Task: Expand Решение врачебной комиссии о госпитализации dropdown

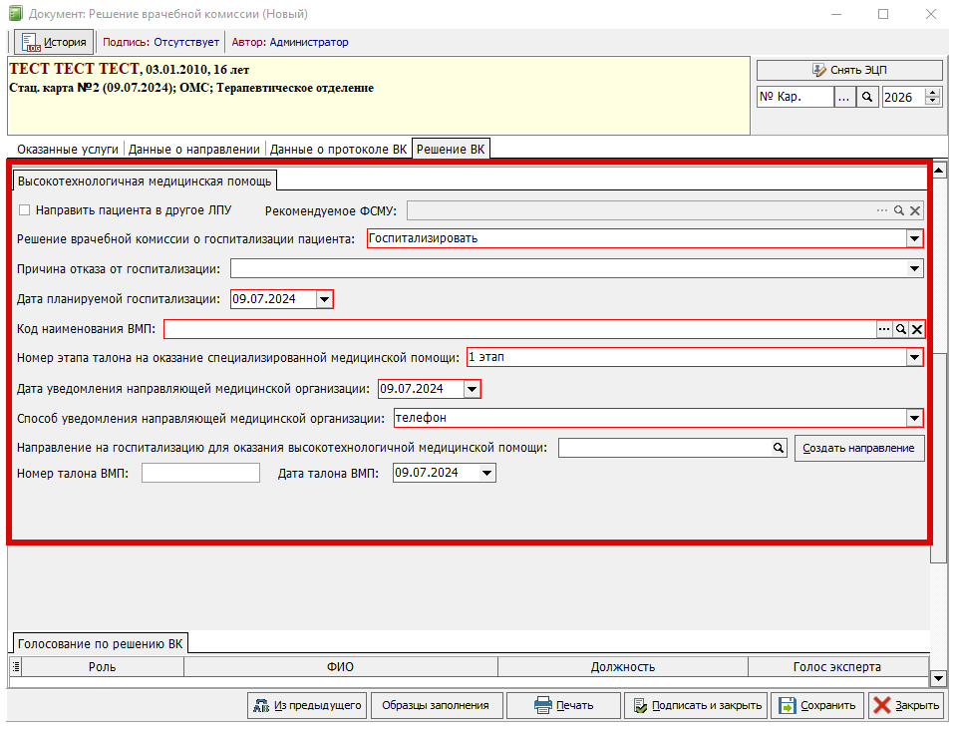Action: coord(913,238)
